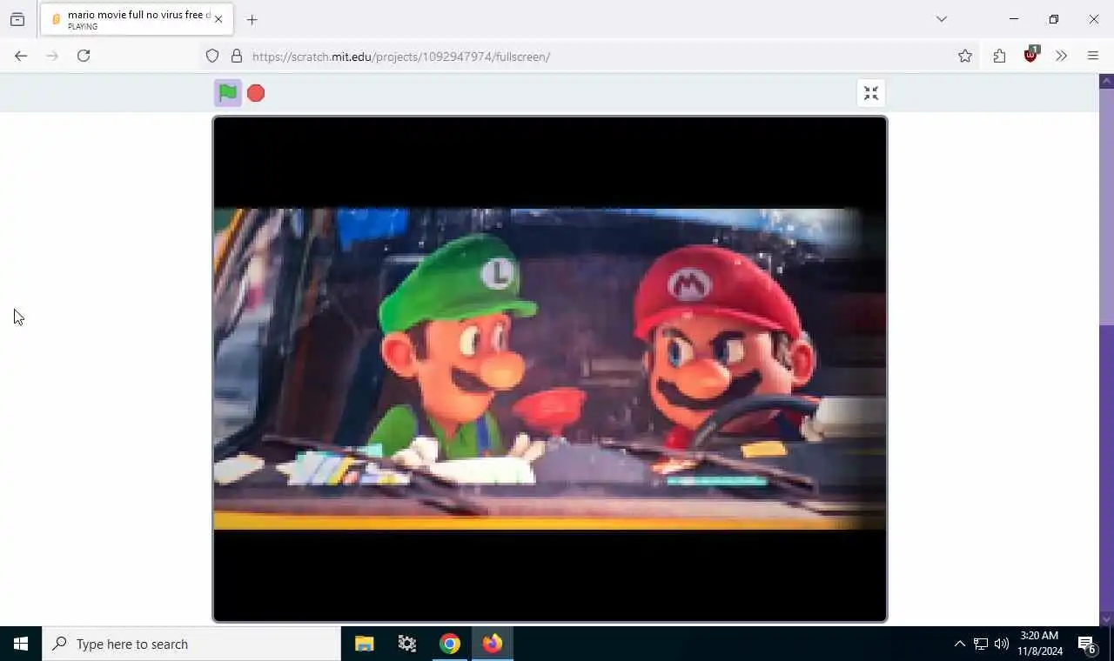
Task: Open the Windows Start menu
Action: [21, 644]
